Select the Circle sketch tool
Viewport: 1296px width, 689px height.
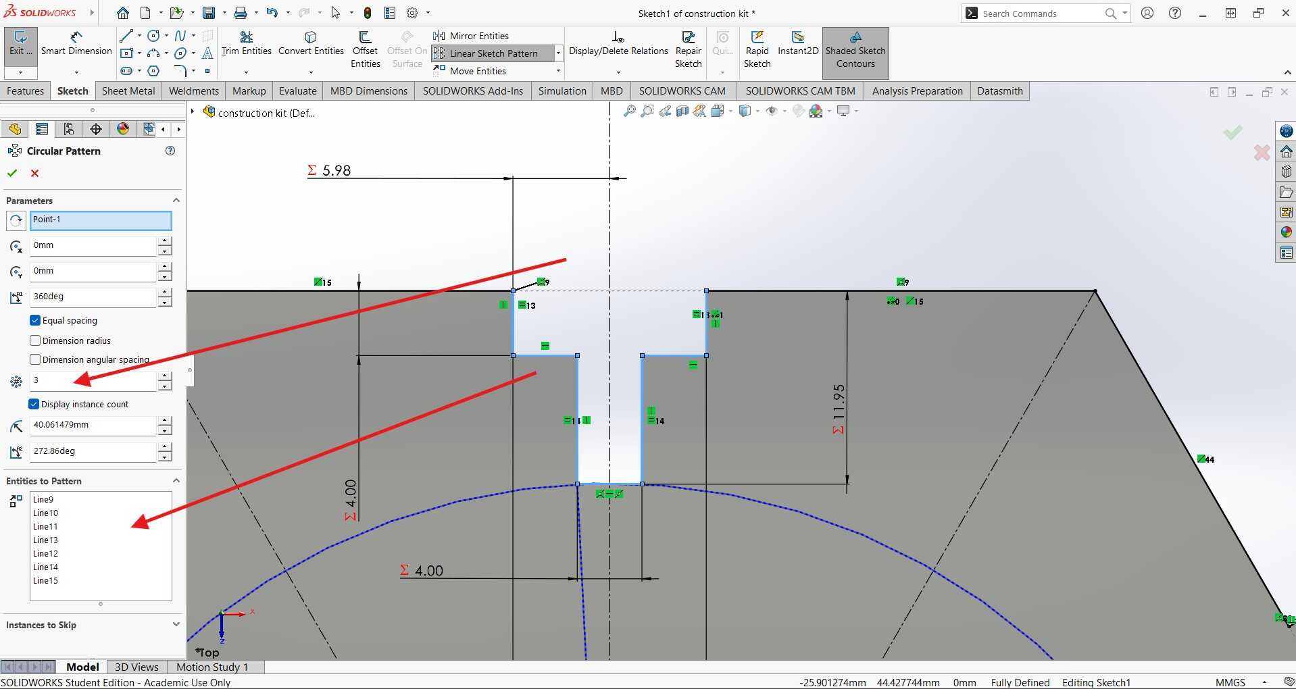(x=153, y=36)
